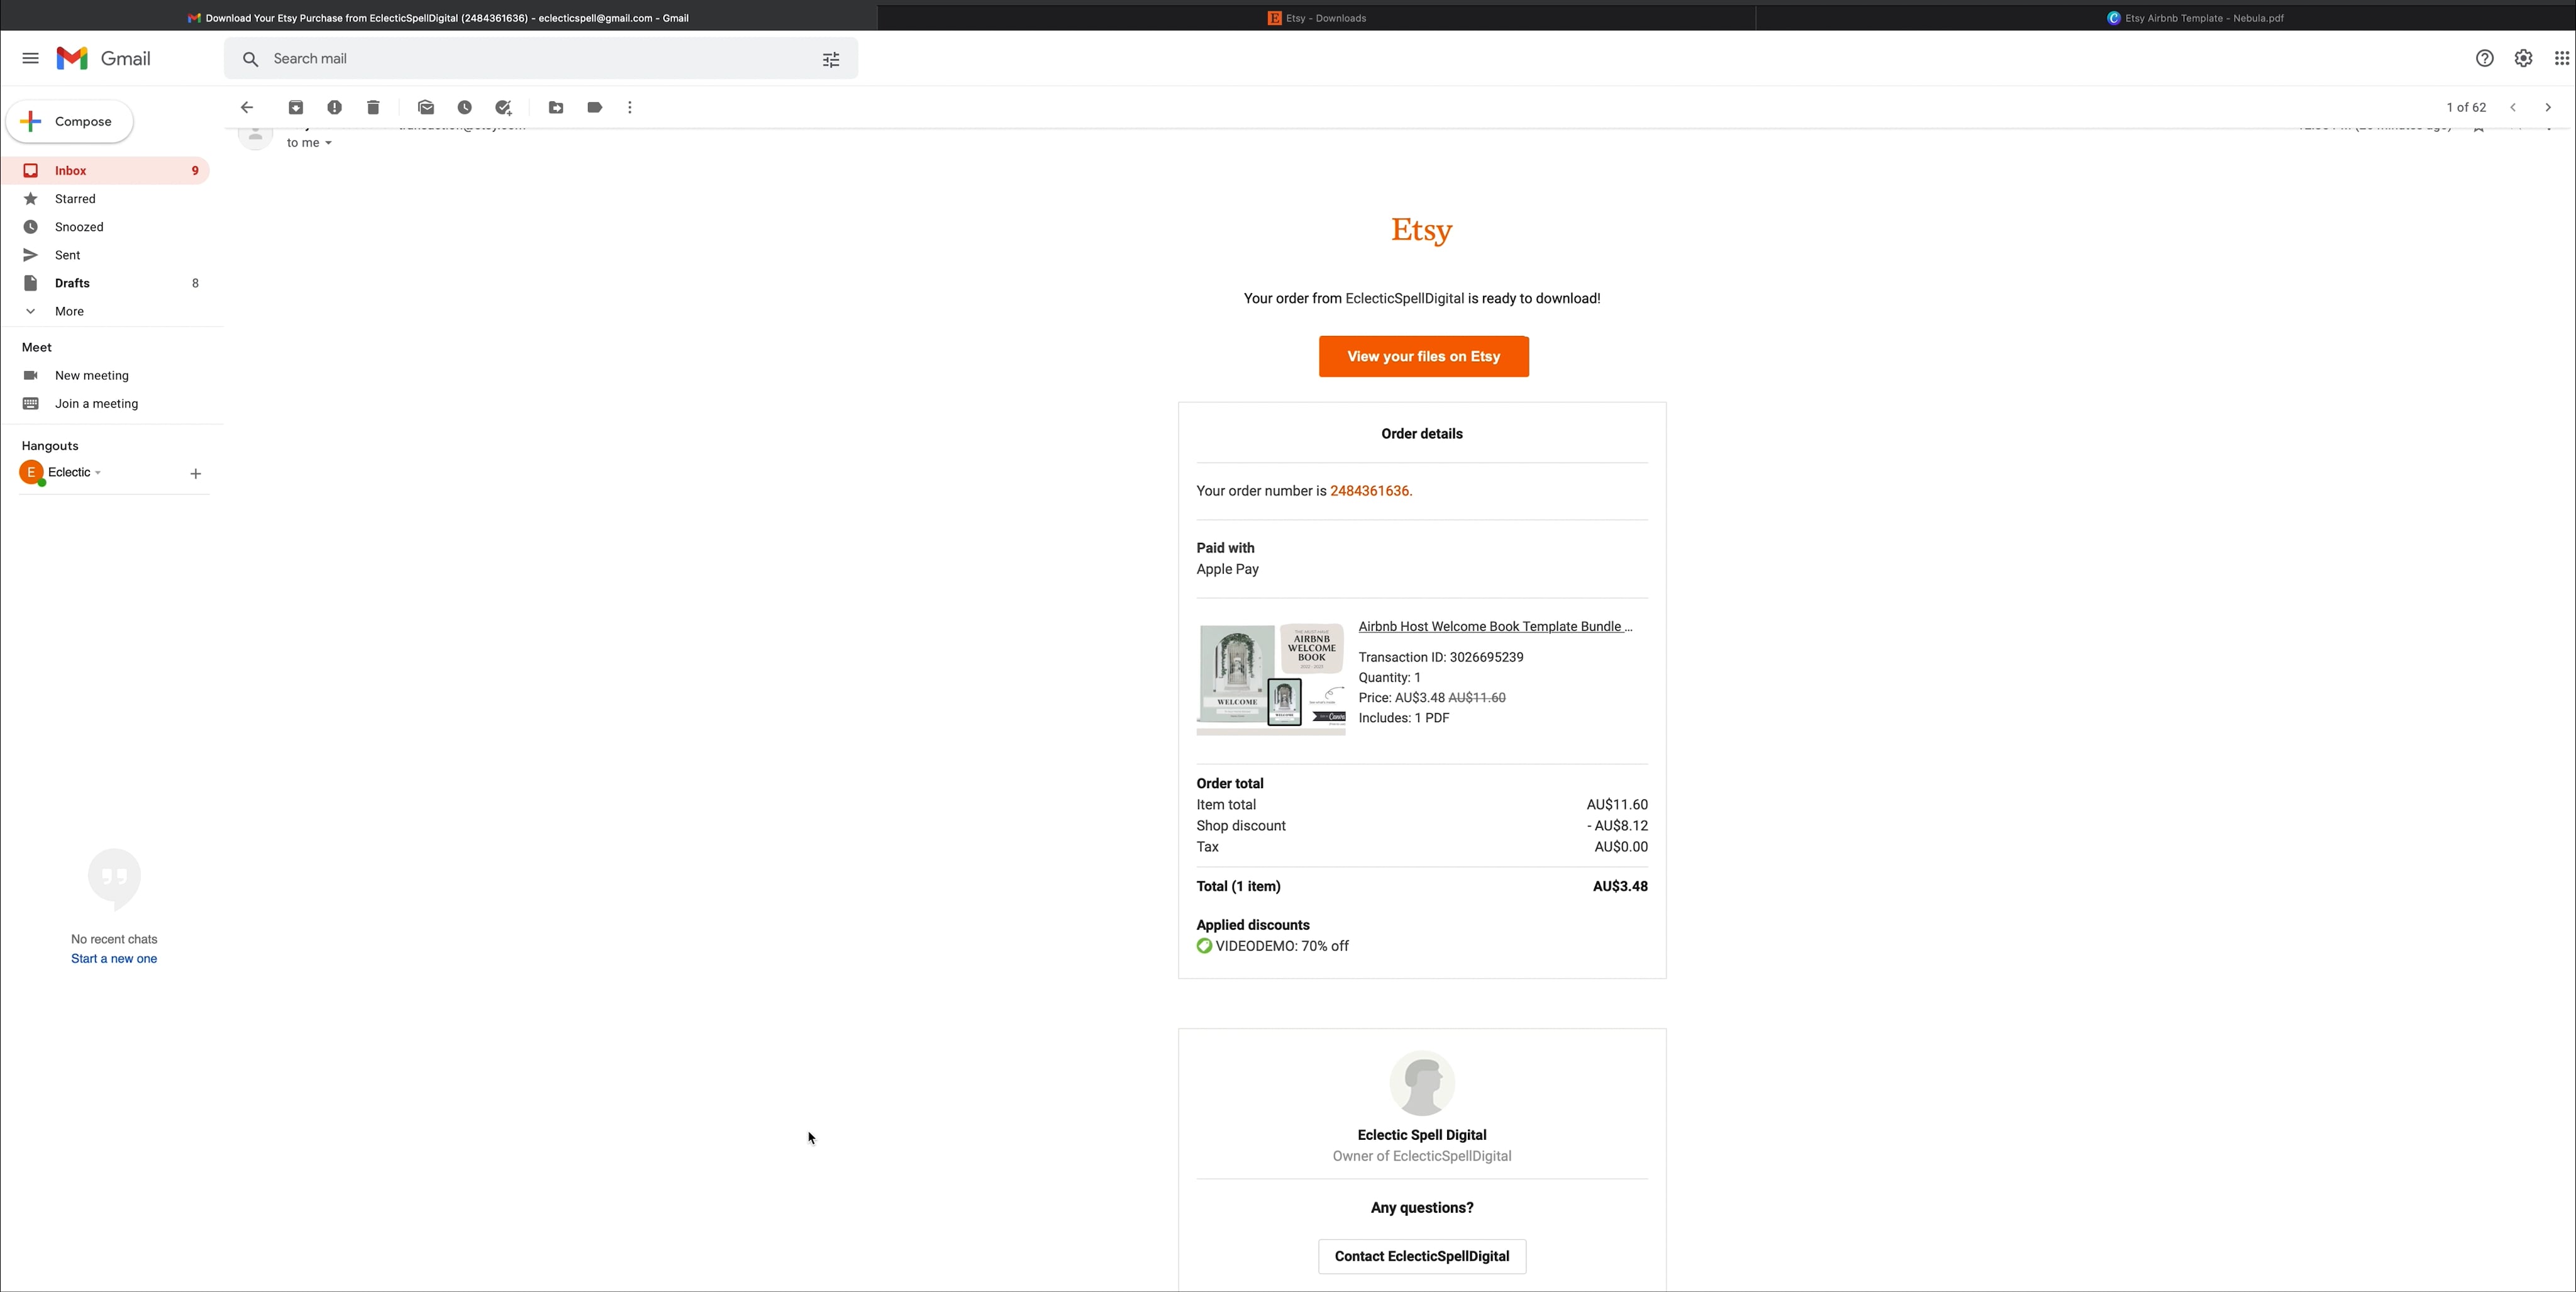The height and width of the screenshot is (1292, 2576).
Task: Open the More options three-dot toolbar menu
Action: pos(630,107)
